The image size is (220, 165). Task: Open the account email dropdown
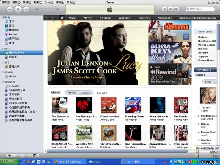tap(198, 18)
